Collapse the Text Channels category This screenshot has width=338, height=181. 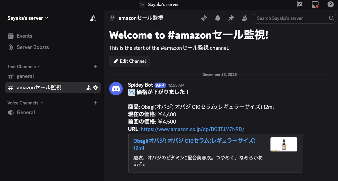pos(24,66)
